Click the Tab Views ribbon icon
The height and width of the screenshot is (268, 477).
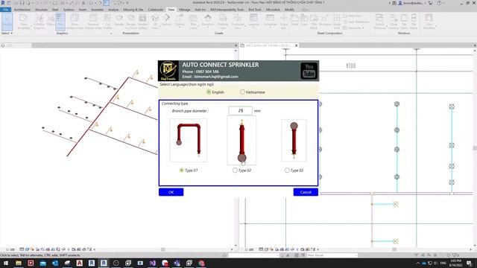pyautogui.click(x=404, y=22)
